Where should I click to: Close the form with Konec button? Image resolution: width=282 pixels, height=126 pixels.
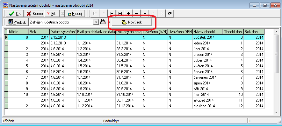[x=34, y=14]
